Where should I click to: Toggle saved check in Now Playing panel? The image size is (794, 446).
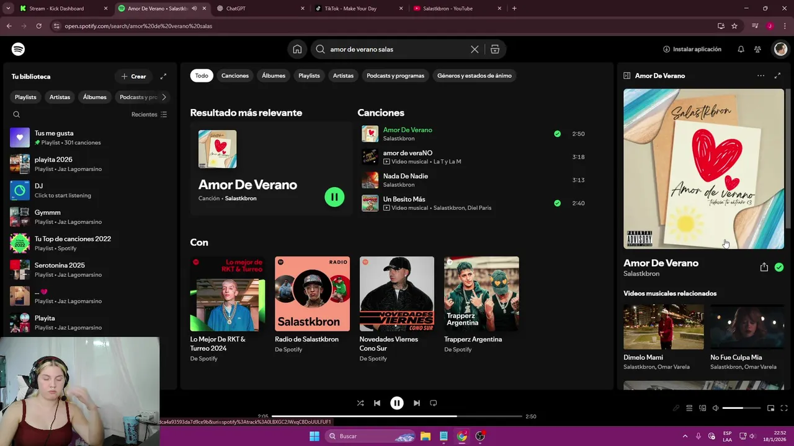(x=779, y=267)
